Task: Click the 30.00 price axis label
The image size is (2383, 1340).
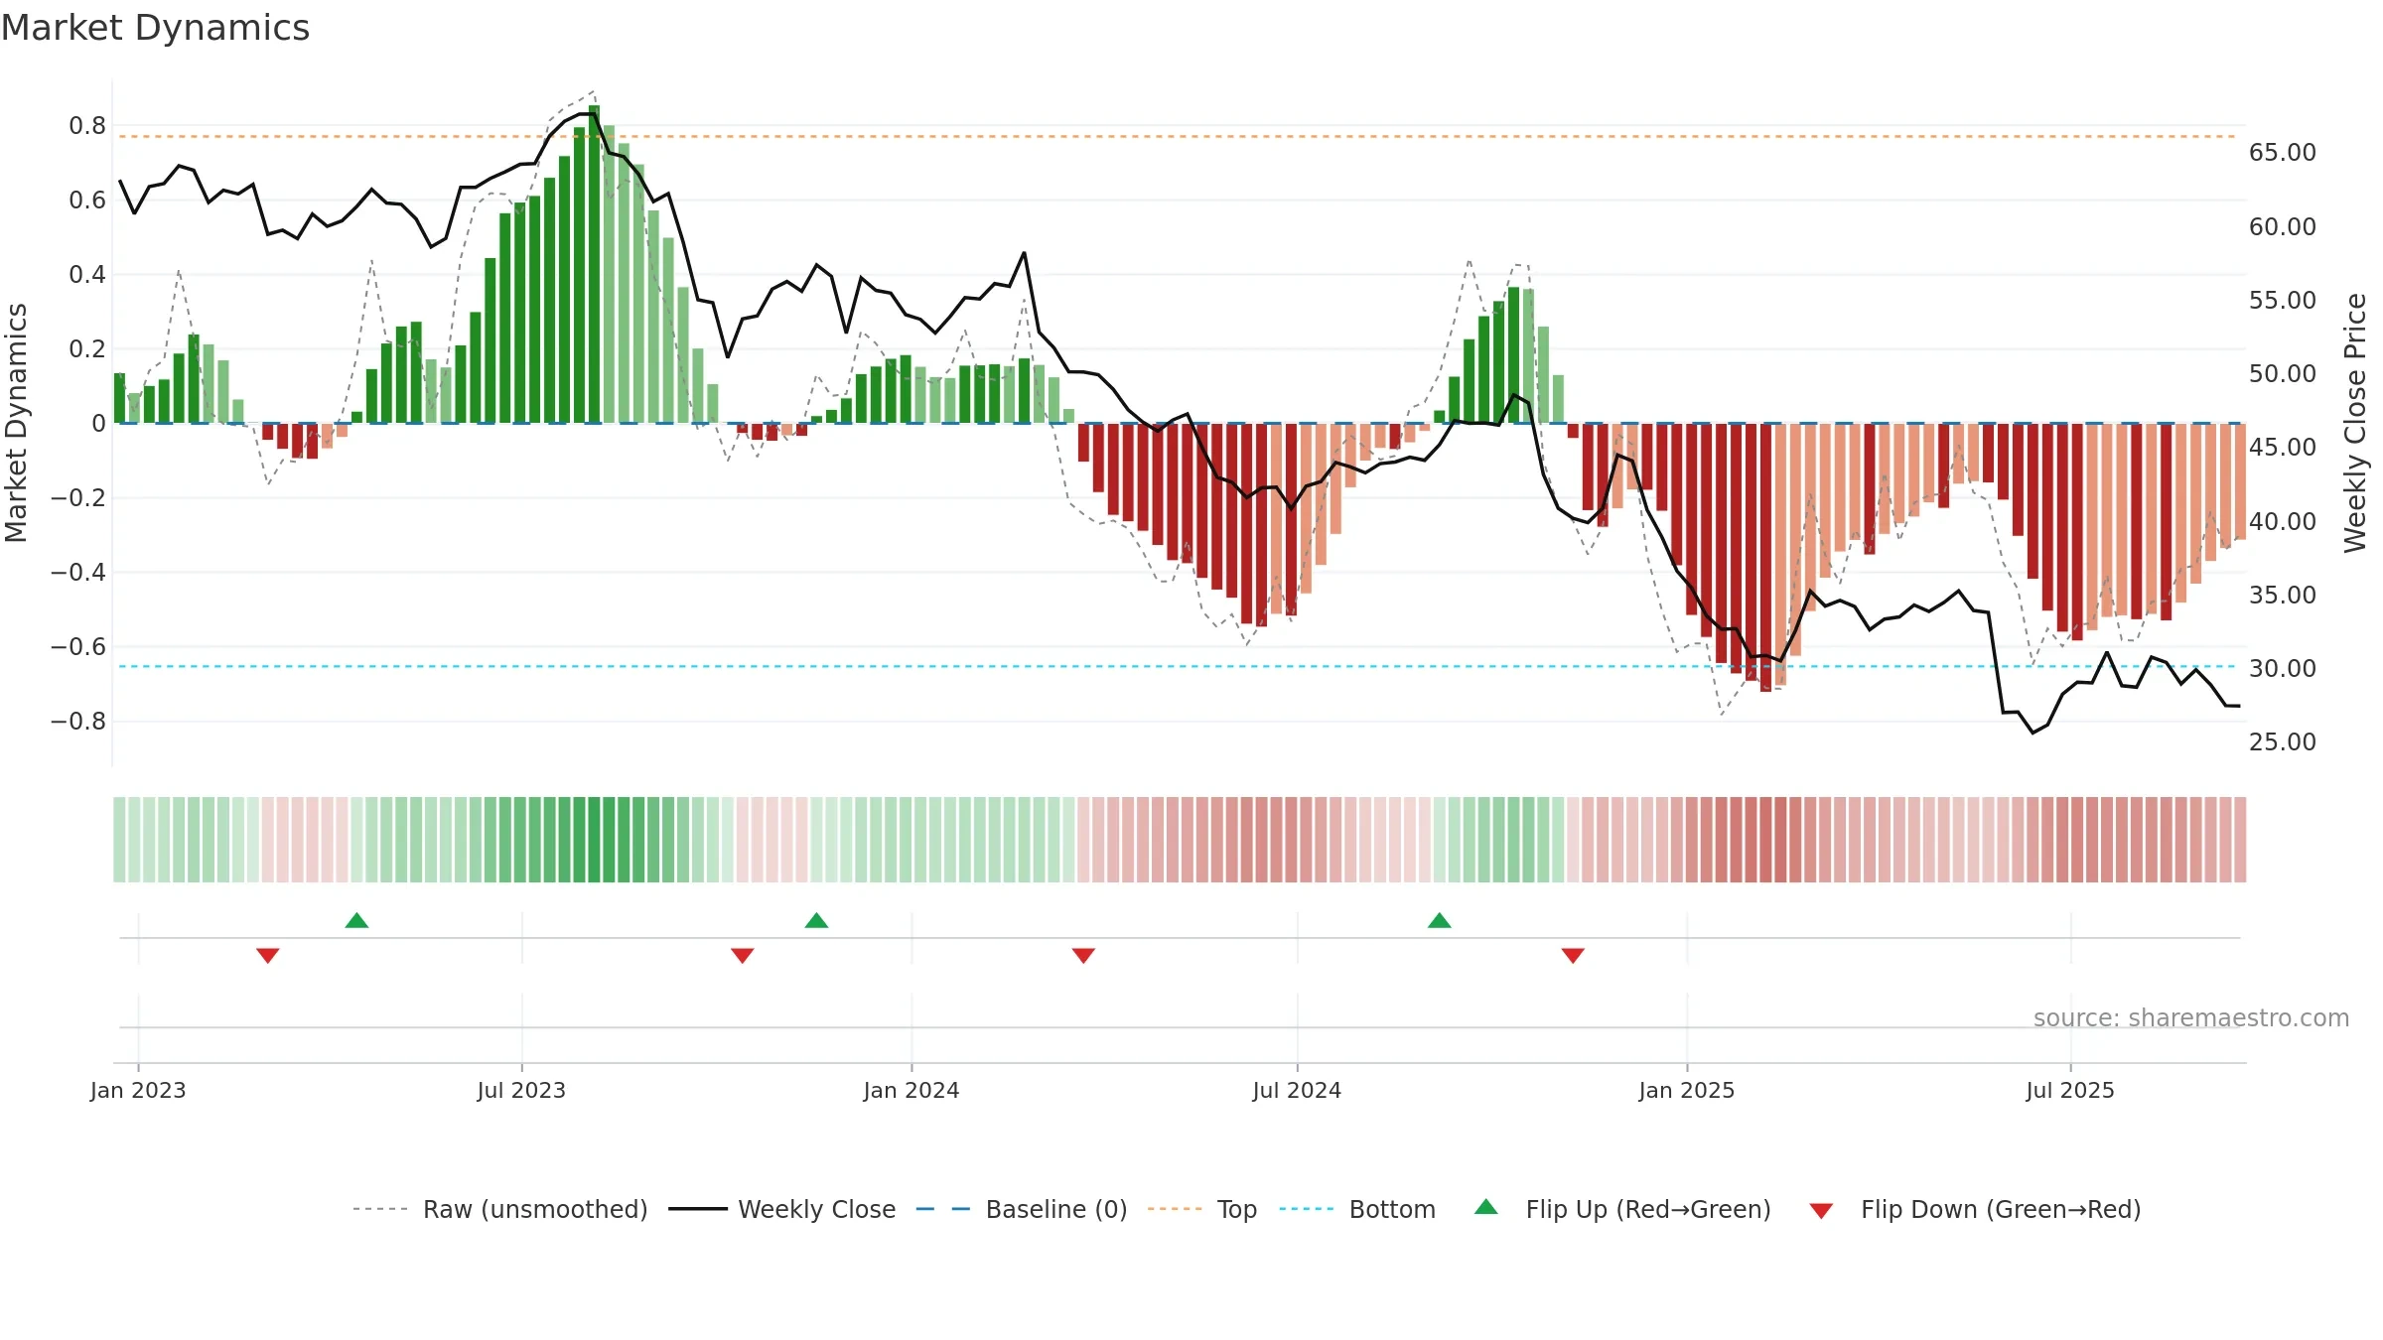Action: pos(2283,668)
